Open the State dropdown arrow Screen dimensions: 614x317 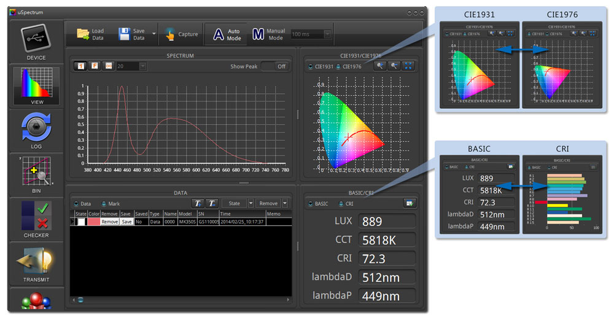(x=251, y=203)
